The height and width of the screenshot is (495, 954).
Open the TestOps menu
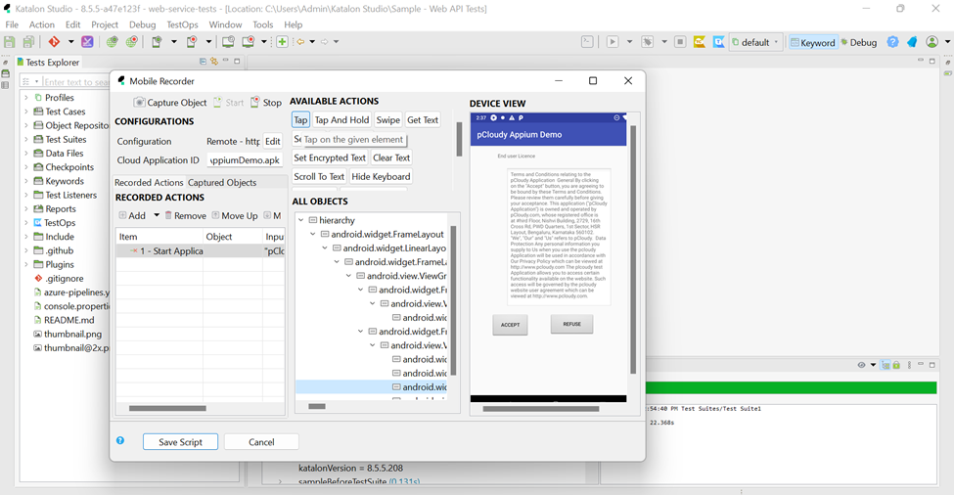tap(182, 24)
